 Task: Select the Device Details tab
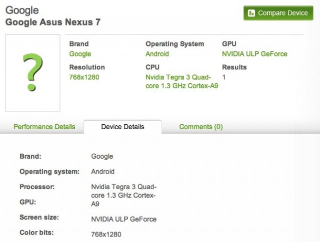122,127
